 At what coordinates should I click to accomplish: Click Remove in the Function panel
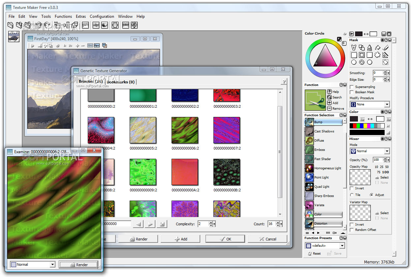coord(335,108)
